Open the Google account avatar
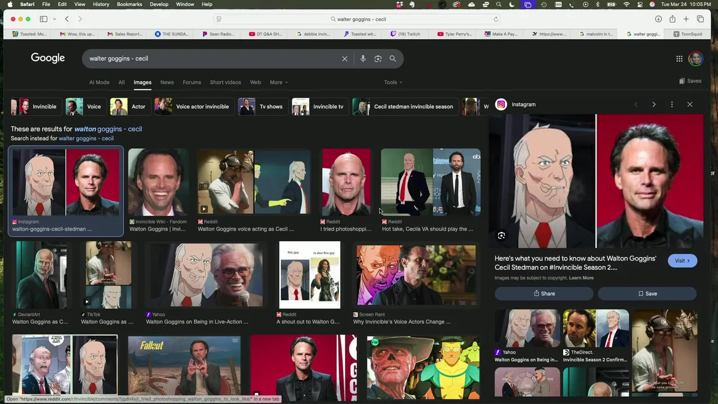Viewport: 718px width, 404px height. pyautogui.click(x=696, y=58)
